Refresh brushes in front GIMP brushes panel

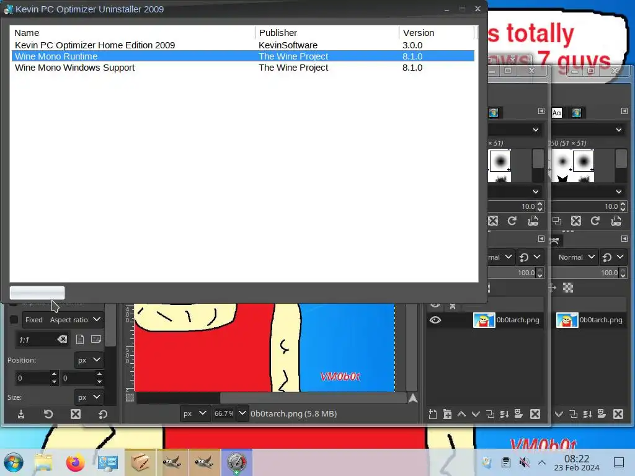(x=512, y=221)
